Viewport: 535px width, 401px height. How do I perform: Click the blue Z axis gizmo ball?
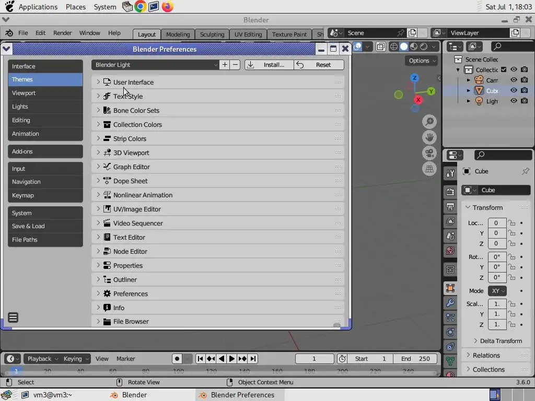[x=414, y=78]
